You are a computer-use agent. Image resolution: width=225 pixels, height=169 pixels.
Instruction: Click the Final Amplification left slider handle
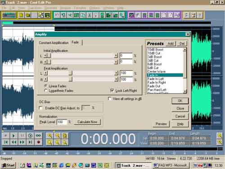click(x=70, y=73)
